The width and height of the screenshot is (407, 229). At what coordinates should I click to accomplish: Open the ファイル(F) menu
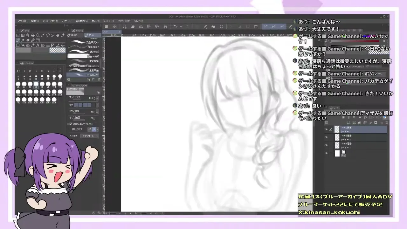[x=22, y=21]
